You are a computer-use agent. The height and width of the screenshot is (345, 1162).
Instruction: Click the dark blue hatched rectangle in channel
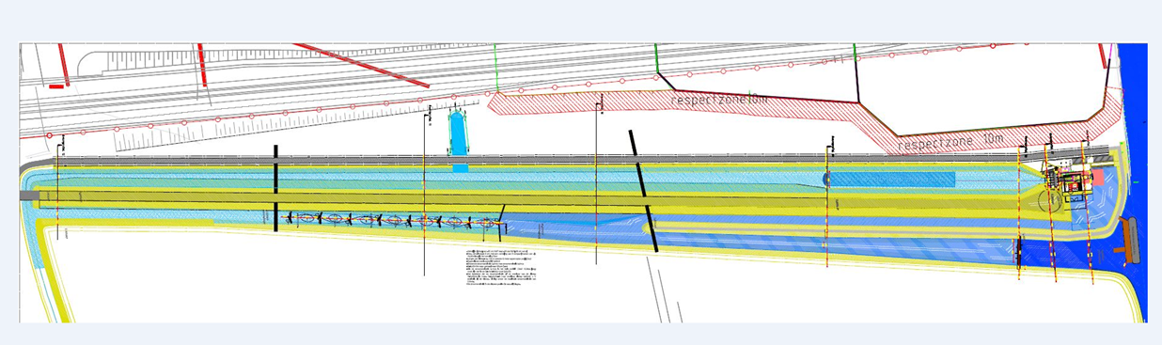coord(892,179)
